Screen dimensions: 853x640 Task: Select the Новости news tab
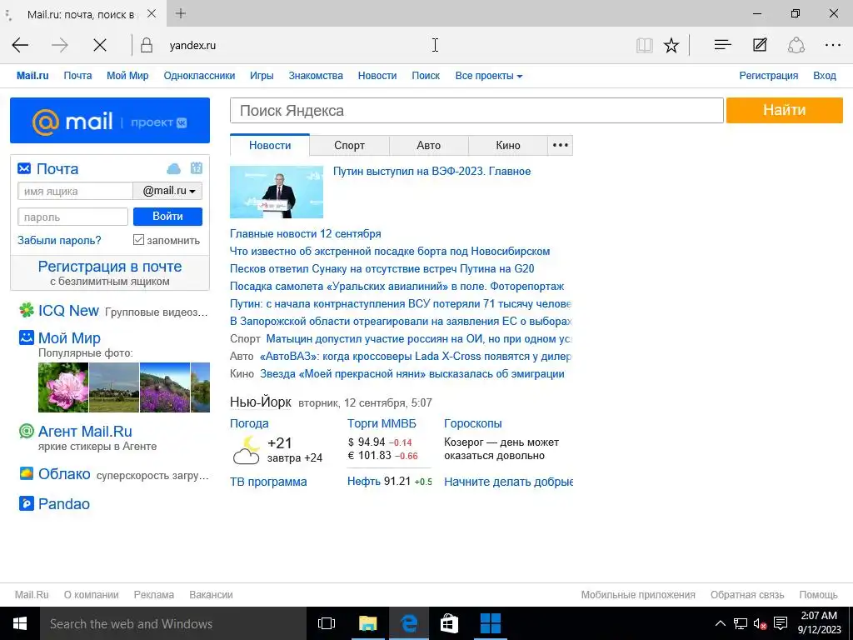coord(270,145)
